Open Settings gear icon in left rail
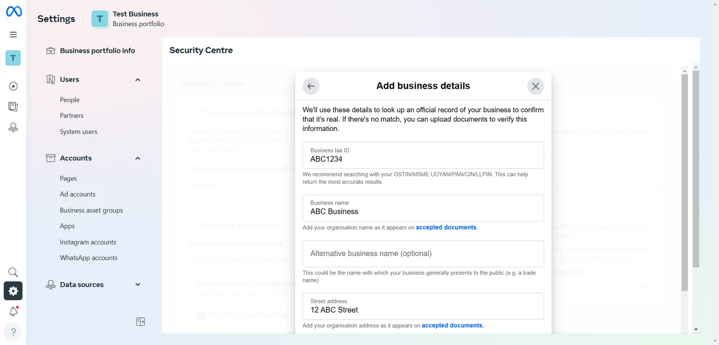Screen dimensions: 719x345 [13, 291]
